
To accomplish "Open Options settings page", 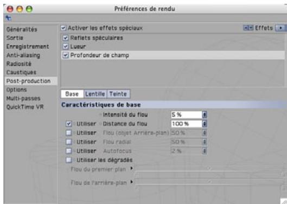I will coord(17,90).
